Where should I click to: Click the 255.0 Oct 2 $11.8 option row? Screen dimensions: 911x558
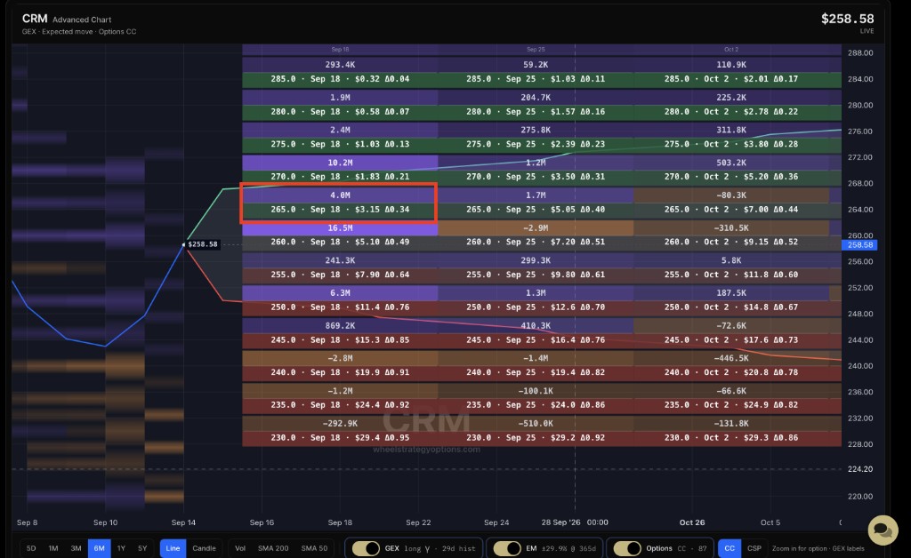tap(731, 275)
